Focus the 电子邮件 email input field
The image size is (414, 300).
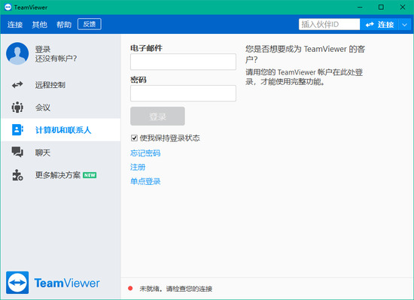[183, 62]
